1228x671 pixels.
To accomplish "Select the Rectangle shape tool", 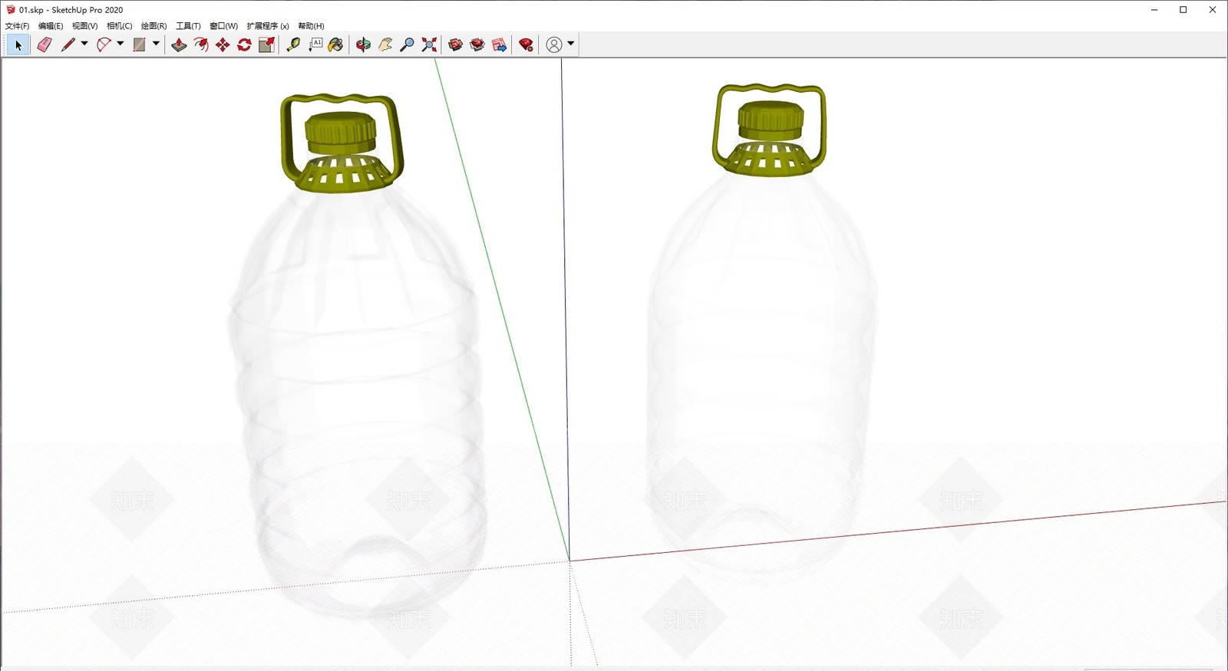I will point(139,45).
